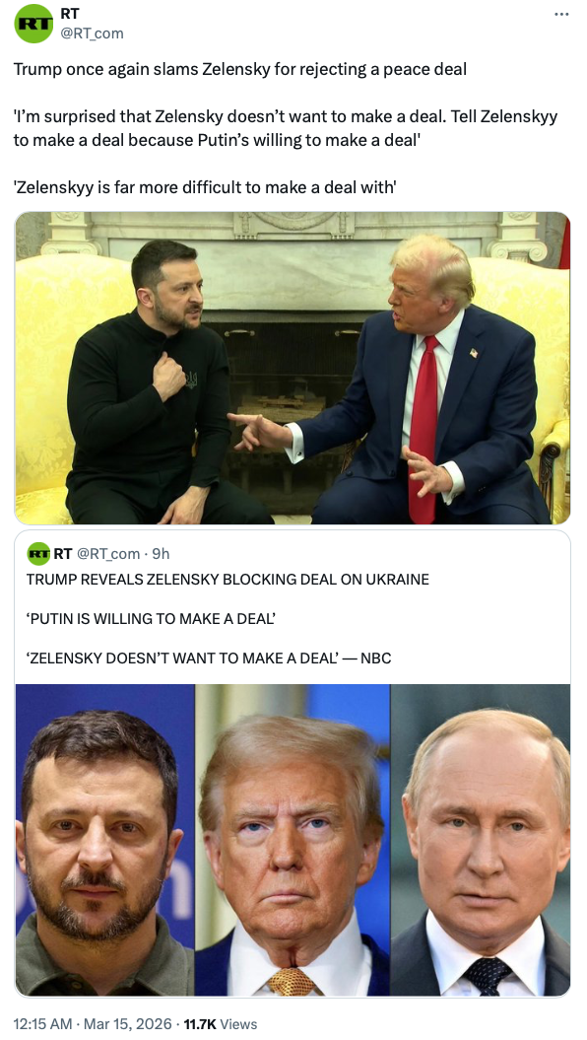Open the Oval Office meeting photo
Image resolution: width=587 pixels, height=1040 pixels.
click(x=293, y=368)
